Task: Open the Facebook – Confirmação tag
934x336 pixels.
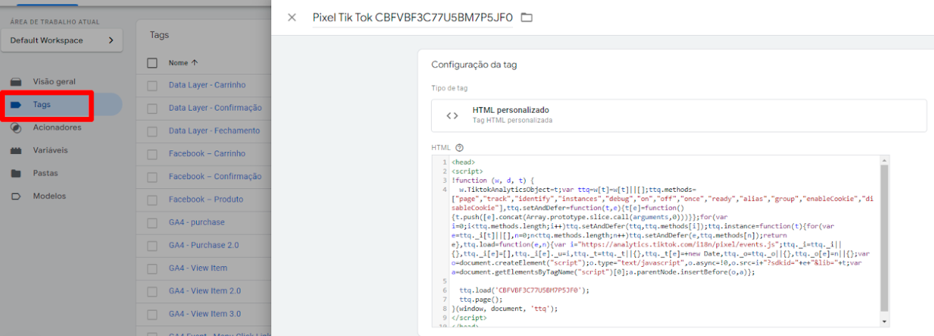Action: tap(215, 176)
